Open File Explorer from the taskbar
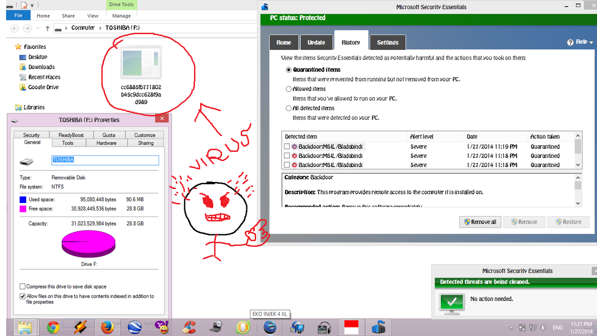597x336 pixels. click(x=25, y=327)
